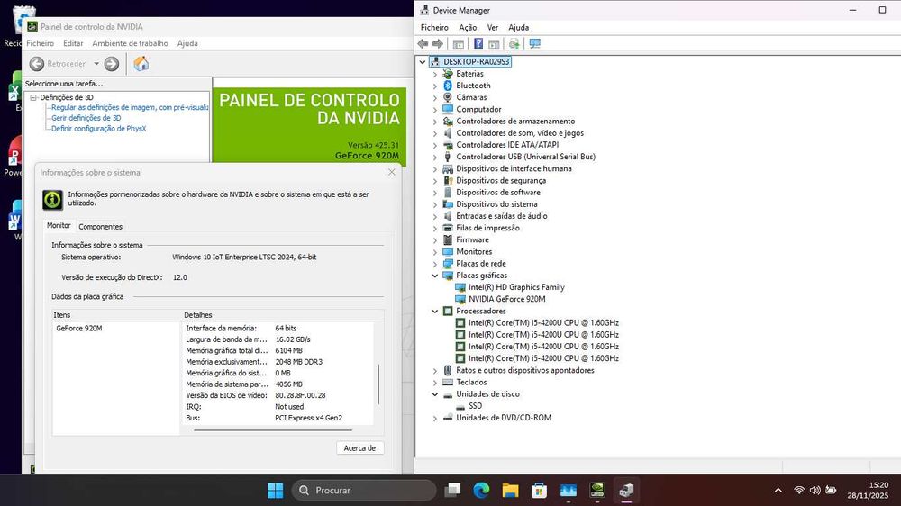Viewport: 901px width, 506px height.
Task: Click the Back arrow in Device Manager toolbar
Action: [x=423, y=43]
